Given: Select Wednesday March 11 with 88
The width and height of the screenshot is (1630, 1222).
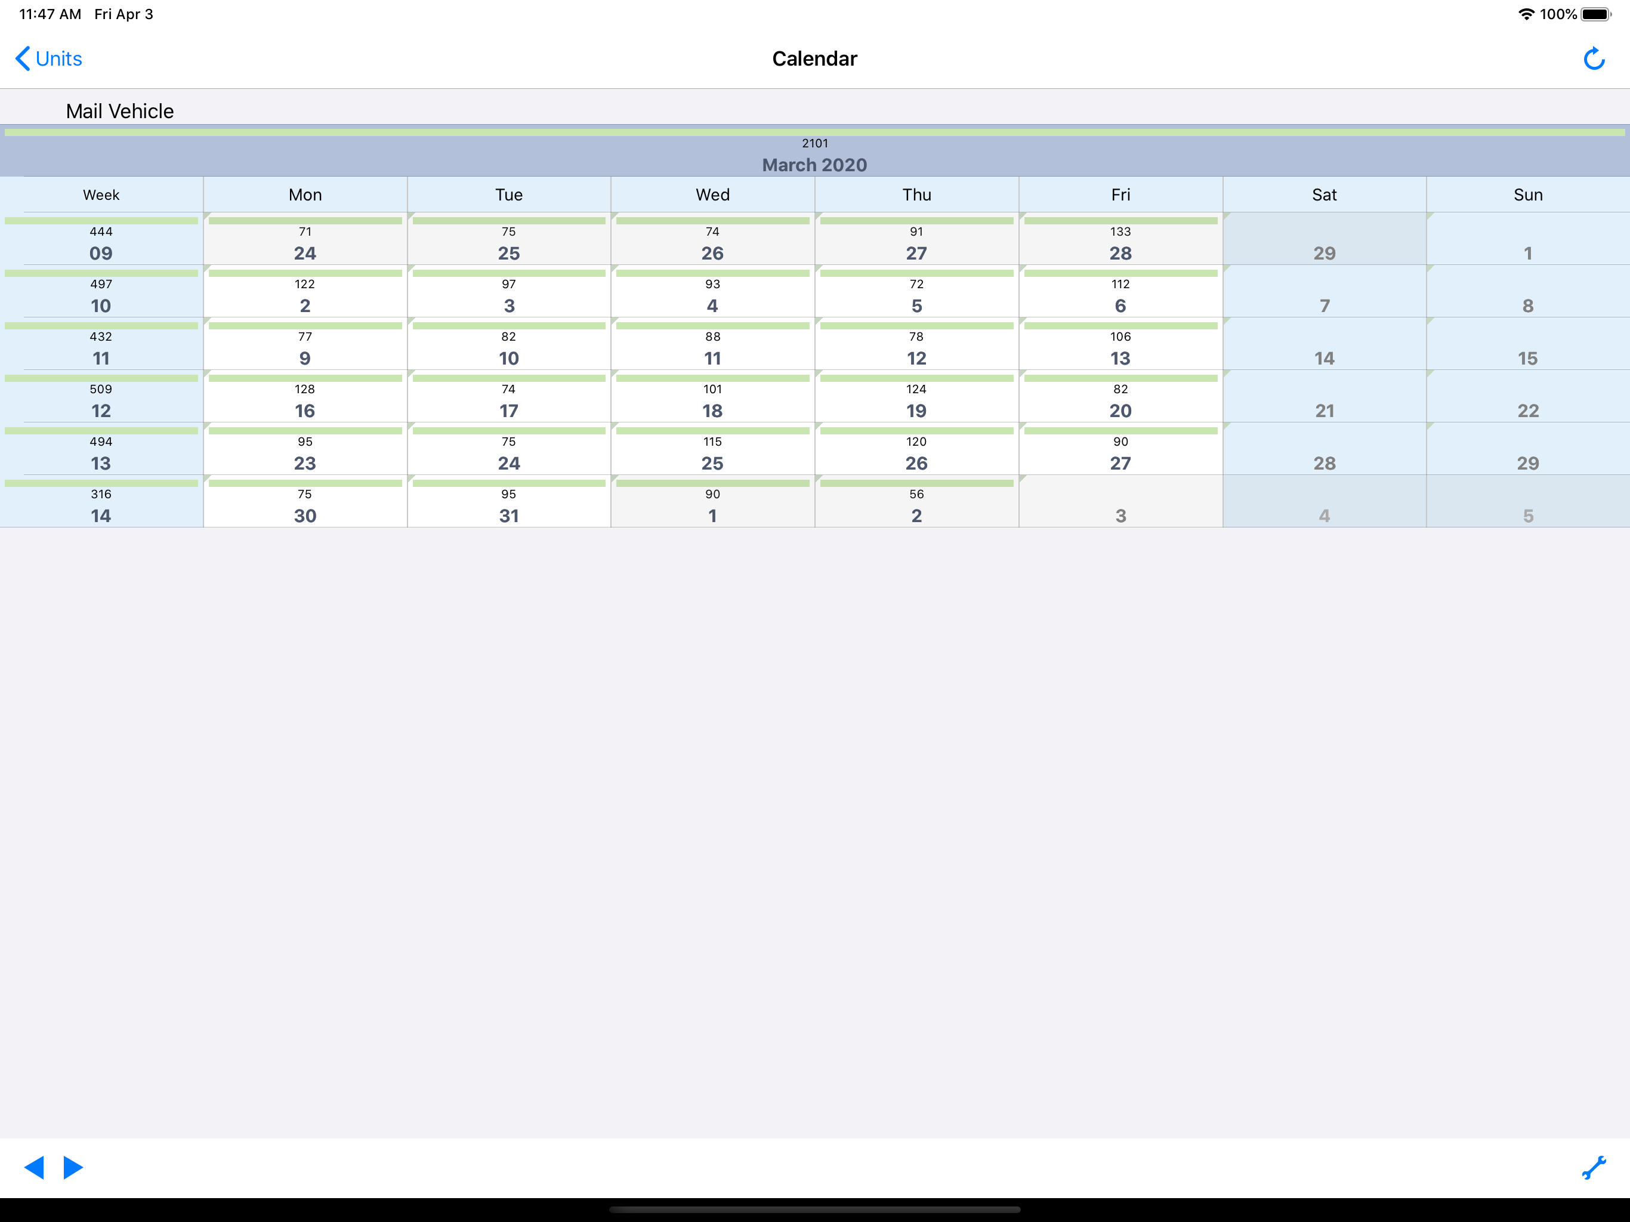Looking at the screenshot, I should [x=712, y=344].
